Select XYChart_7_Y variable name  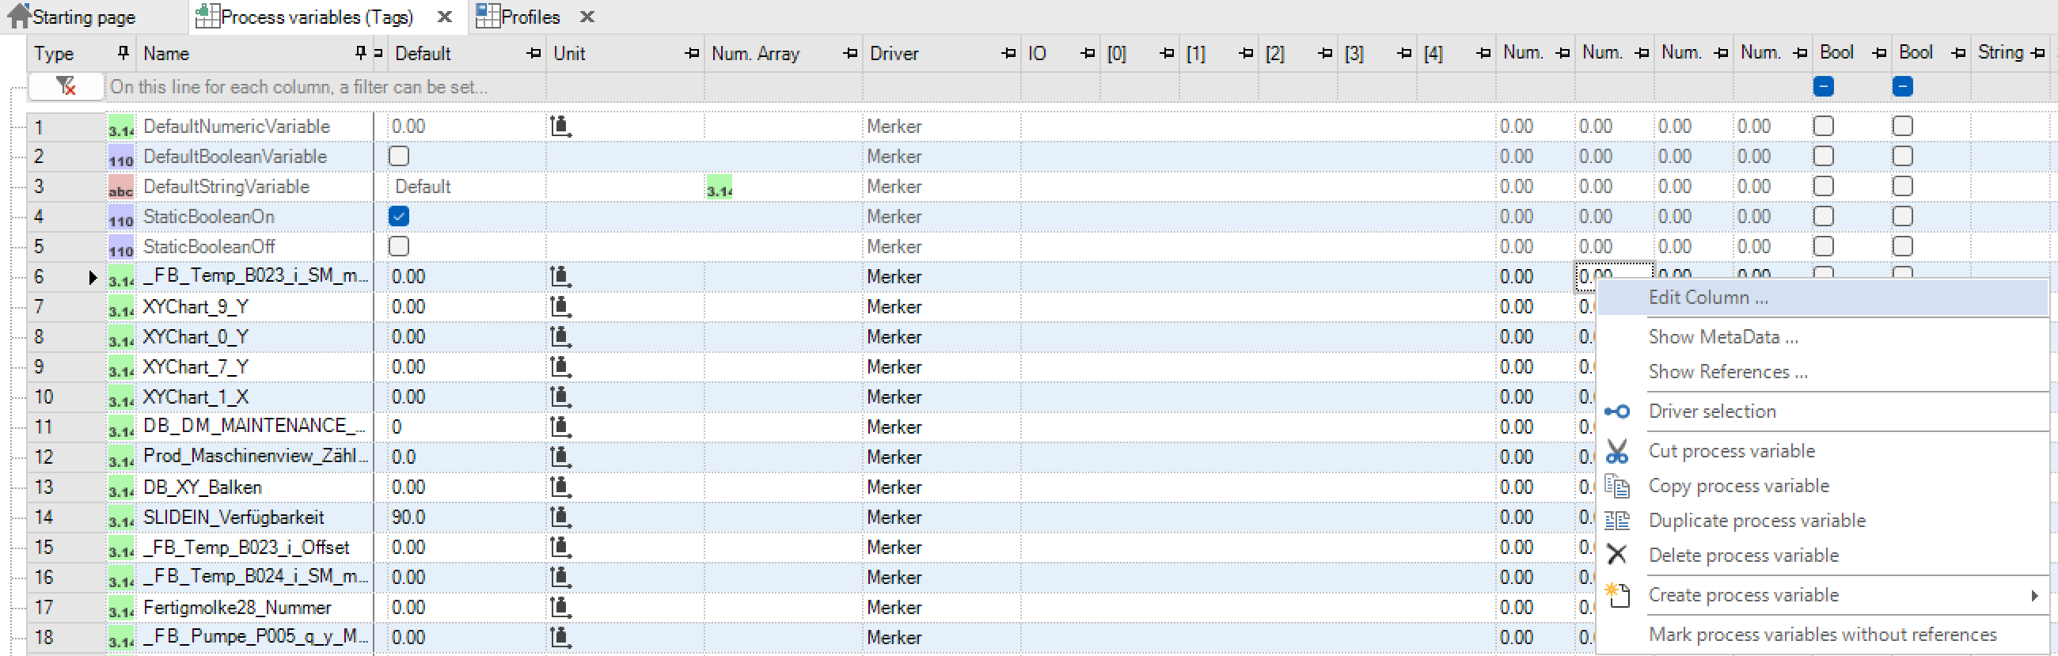pos(196,366)
